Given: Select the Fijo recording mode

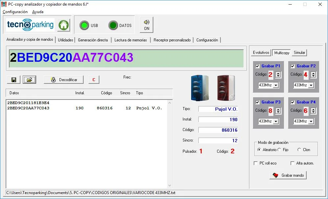Looking at the screenshot, I should (279, 149).
